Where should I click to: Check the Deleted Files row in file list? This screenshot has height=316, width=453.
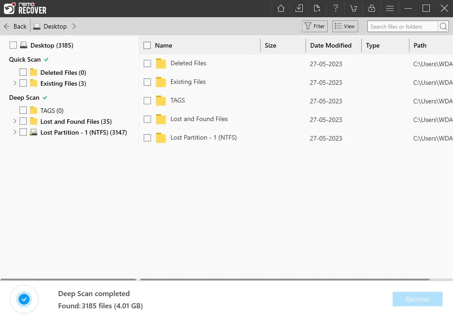point(148,63)
